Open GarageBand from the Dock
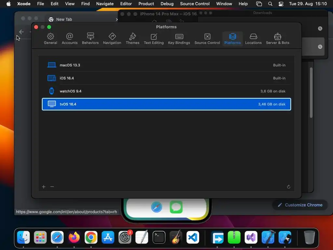Viewport: 333px width, 250px height. pos(176,237)
